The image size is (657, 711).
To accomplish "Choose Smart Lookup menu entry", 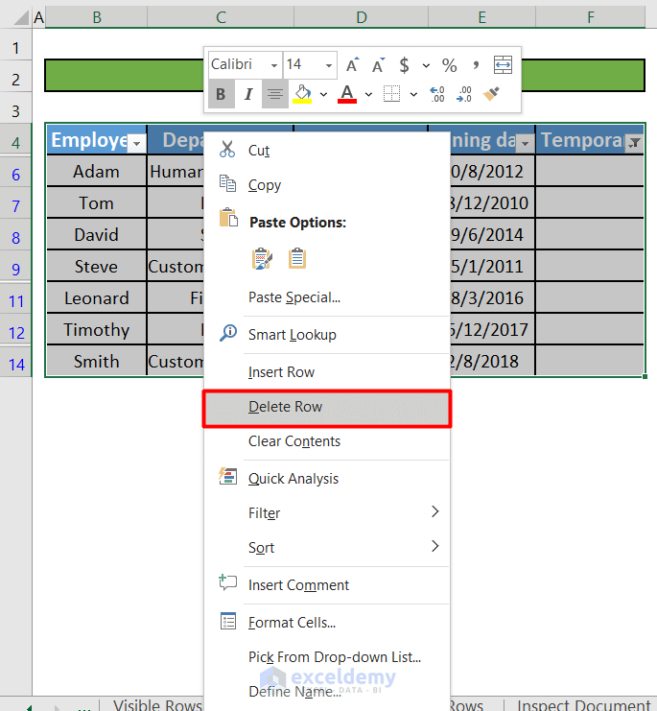I will (x=327, y=335).
